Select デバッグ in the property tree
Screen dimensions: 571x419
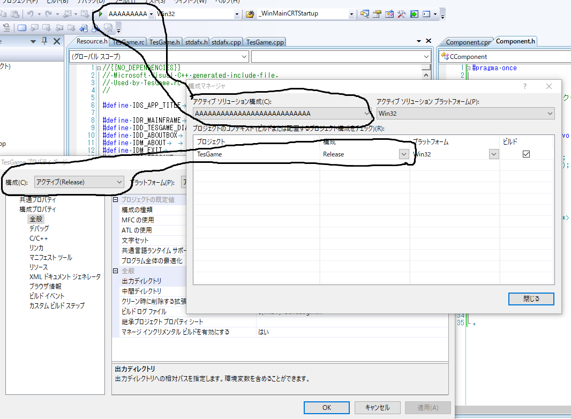click(39, 228)
